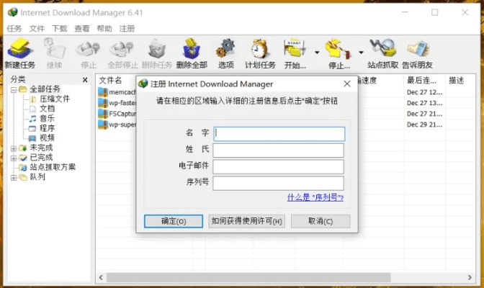Click the Dec 27 12... date cell
Image resolution: width=484 pixels, height=288 pixels.
pyautogui.click(x=424, y=92)
